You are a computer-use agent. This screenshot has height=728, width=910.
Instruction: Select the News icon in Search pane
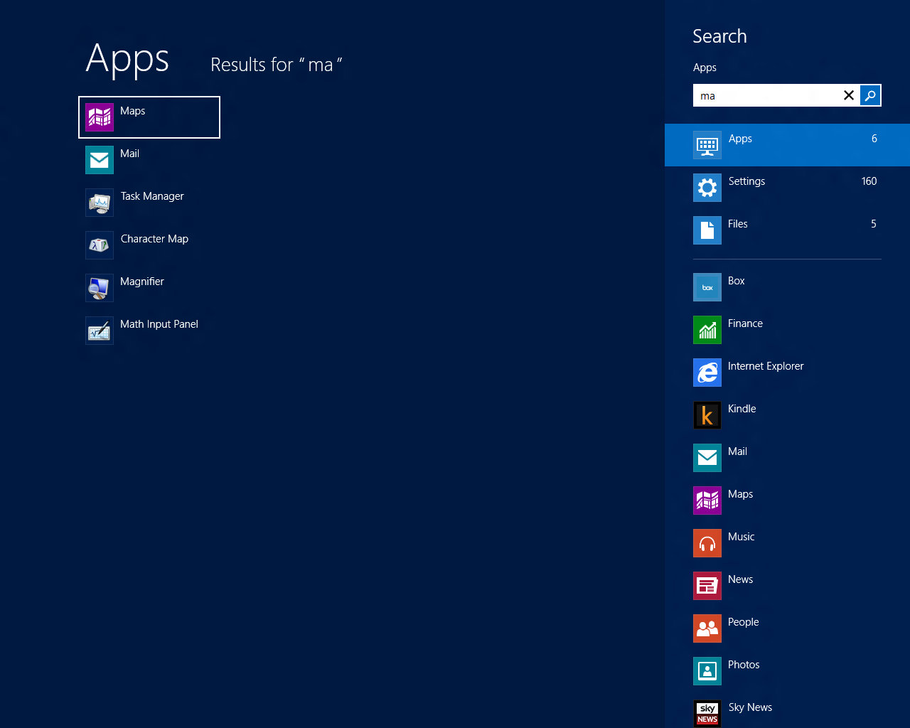tap(707, 586)
